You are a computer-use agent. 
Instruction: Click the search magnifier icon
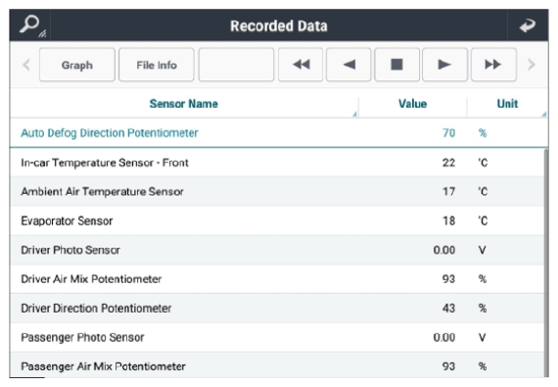[x=30, y=24]
